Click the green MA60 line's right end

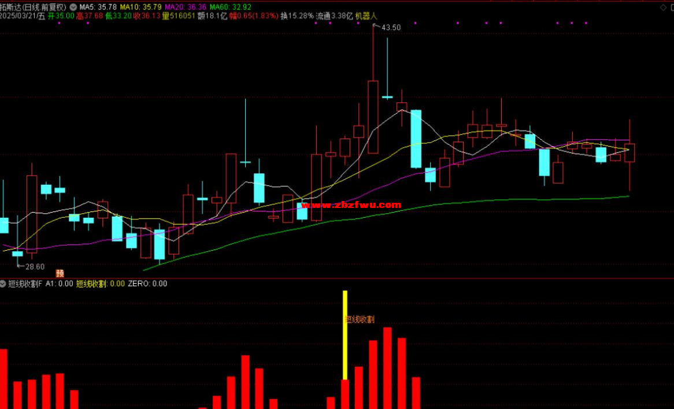628,196
